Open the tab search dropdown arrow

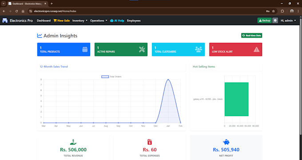click(4, 4)
